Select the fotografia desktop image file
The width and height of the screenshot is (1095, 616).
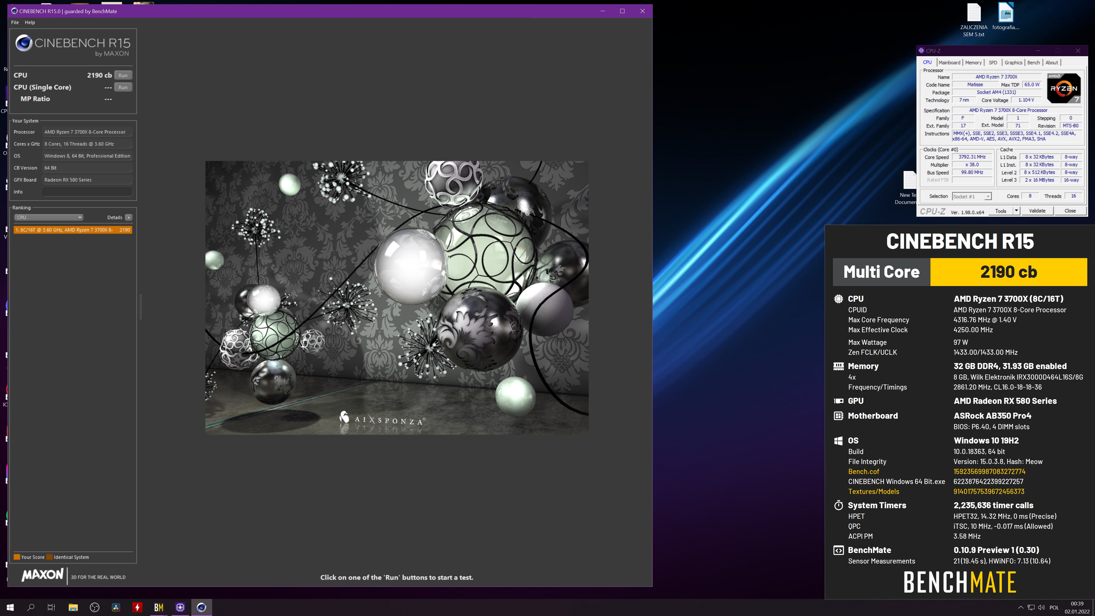(x=1006, y=16)
